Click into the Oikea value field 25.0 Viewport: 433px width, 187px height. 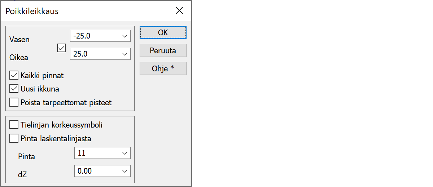(x=95, y=54)
